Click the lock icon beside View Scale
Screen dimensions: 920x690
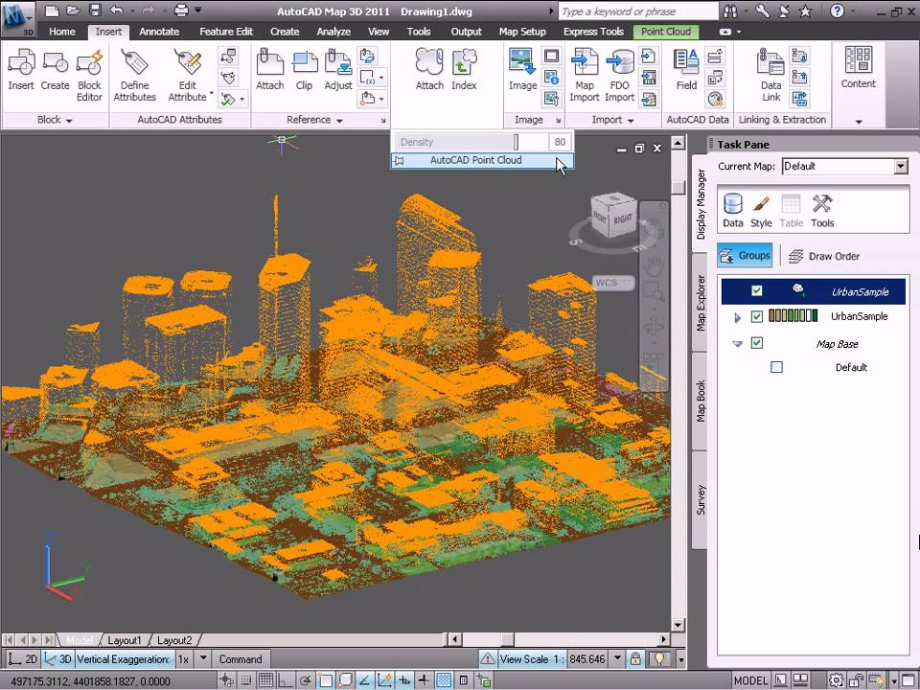[x=635, y=659]
